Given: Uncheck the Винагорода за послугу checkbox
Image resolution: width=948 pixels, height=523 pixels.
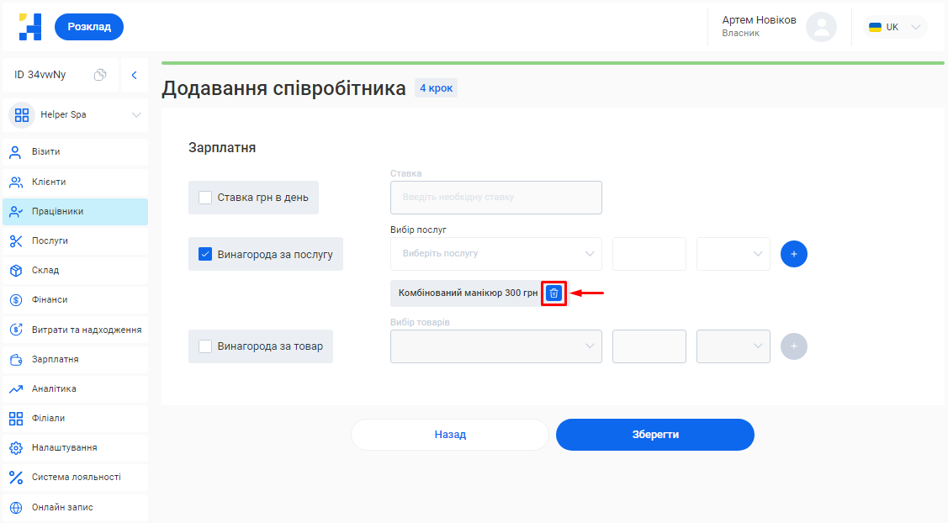Looking at the screenshot, I should click(x=205, y=254).
